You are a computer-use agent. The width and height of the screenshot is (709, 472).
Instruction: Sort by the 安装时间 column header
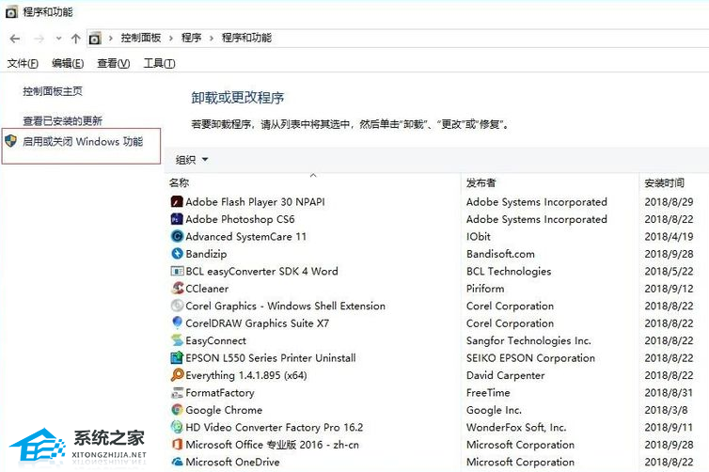click(x=664, y=182)
